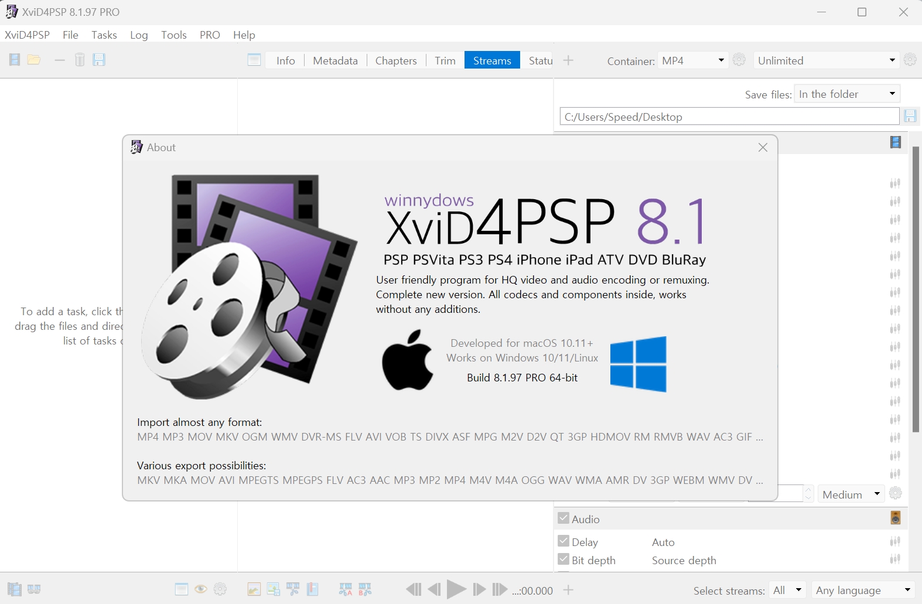Viewport: 922px width, 604px height.
Task: Click the film frames icon in the bottom-left bar
Action: tap(15, 589)
